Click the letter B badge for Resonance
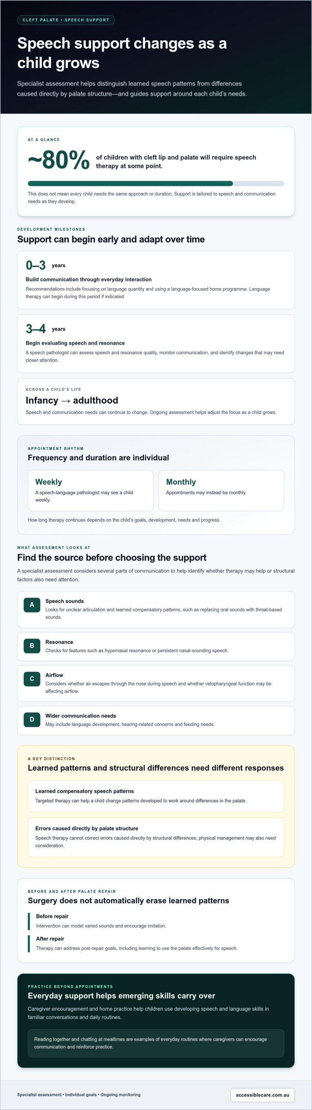 (32, 646)
